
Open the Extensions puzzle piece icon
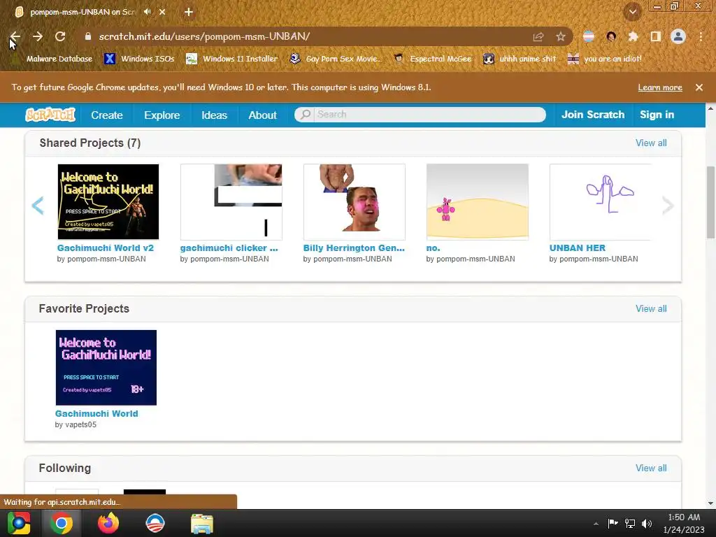coord(633,36)
